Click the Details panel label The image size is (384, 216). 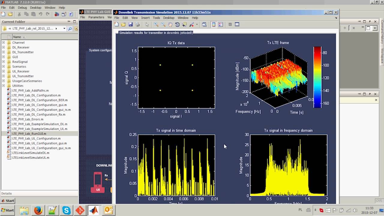6,193
